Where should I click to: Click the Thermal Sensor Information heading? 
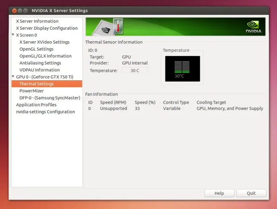tap(114, 42)
